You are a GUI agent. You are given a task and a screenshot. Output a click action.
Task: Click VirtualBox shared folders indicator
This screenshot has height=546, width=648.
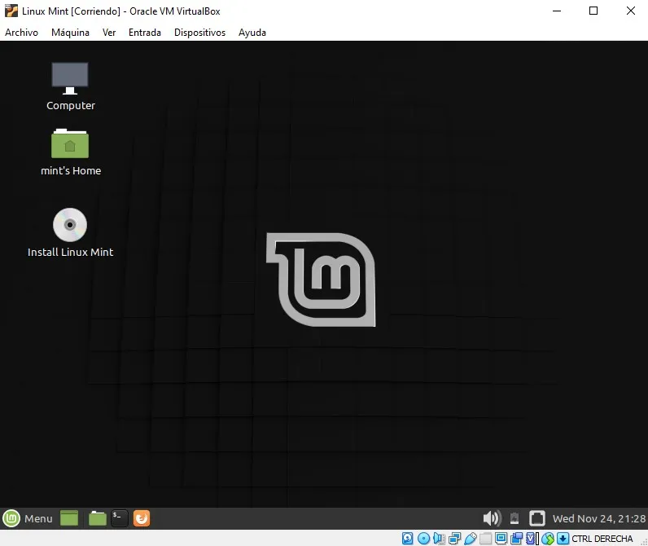(x=485, y=538)
